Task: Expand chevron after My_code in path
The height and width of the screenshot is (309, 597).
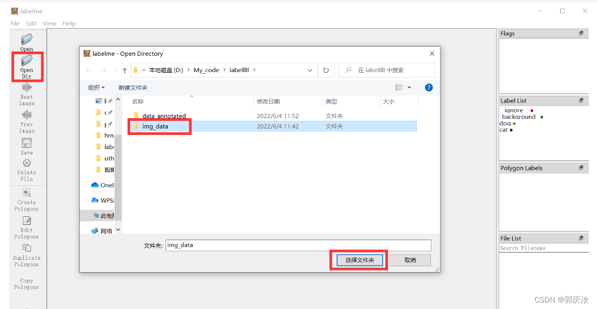Action: click(x=224, y=70)
